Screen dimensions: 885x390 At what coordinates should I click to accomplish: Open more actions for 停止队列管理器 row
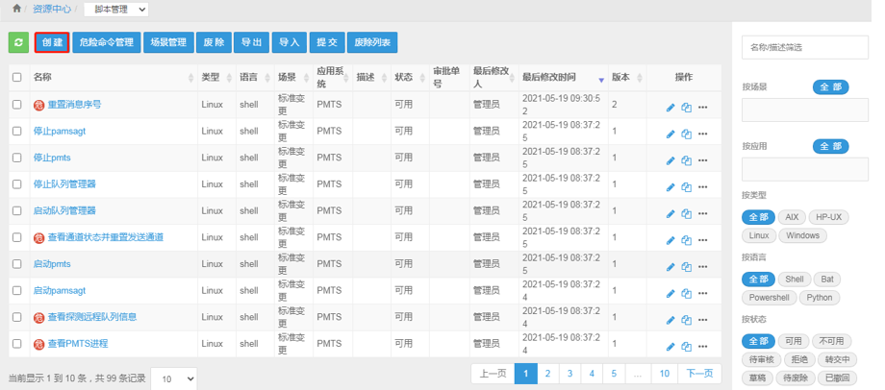pos(702,187)
